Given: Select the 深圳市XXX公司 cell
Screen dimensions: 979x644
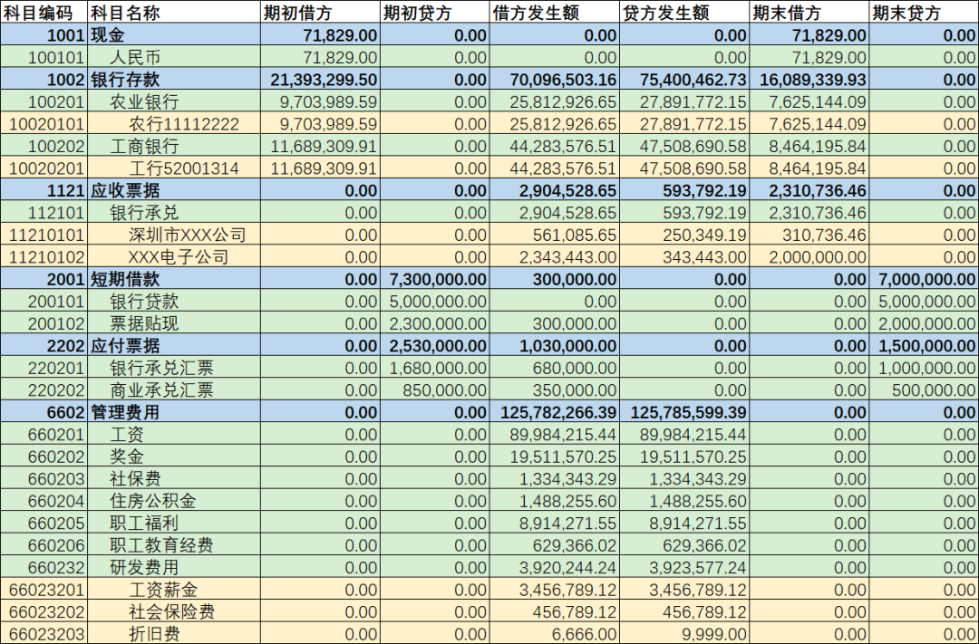Looking at the screenshot, I should pos(173,235).
